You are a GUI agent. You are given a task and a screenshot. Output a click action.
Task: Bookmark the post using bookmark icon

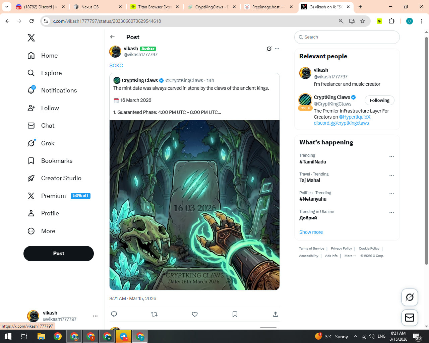coord(235,314)
